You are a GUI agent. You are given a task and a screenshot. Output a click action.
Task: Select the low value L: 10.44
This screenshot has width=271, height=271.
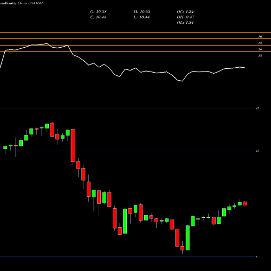click(x=141, y=17)
